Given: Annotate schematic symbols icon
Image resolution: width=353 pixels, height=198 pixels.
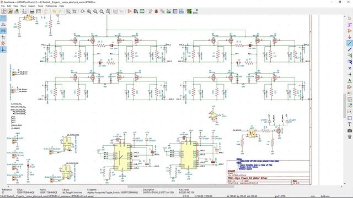Looking at the screenshot, I should [150, 11].
